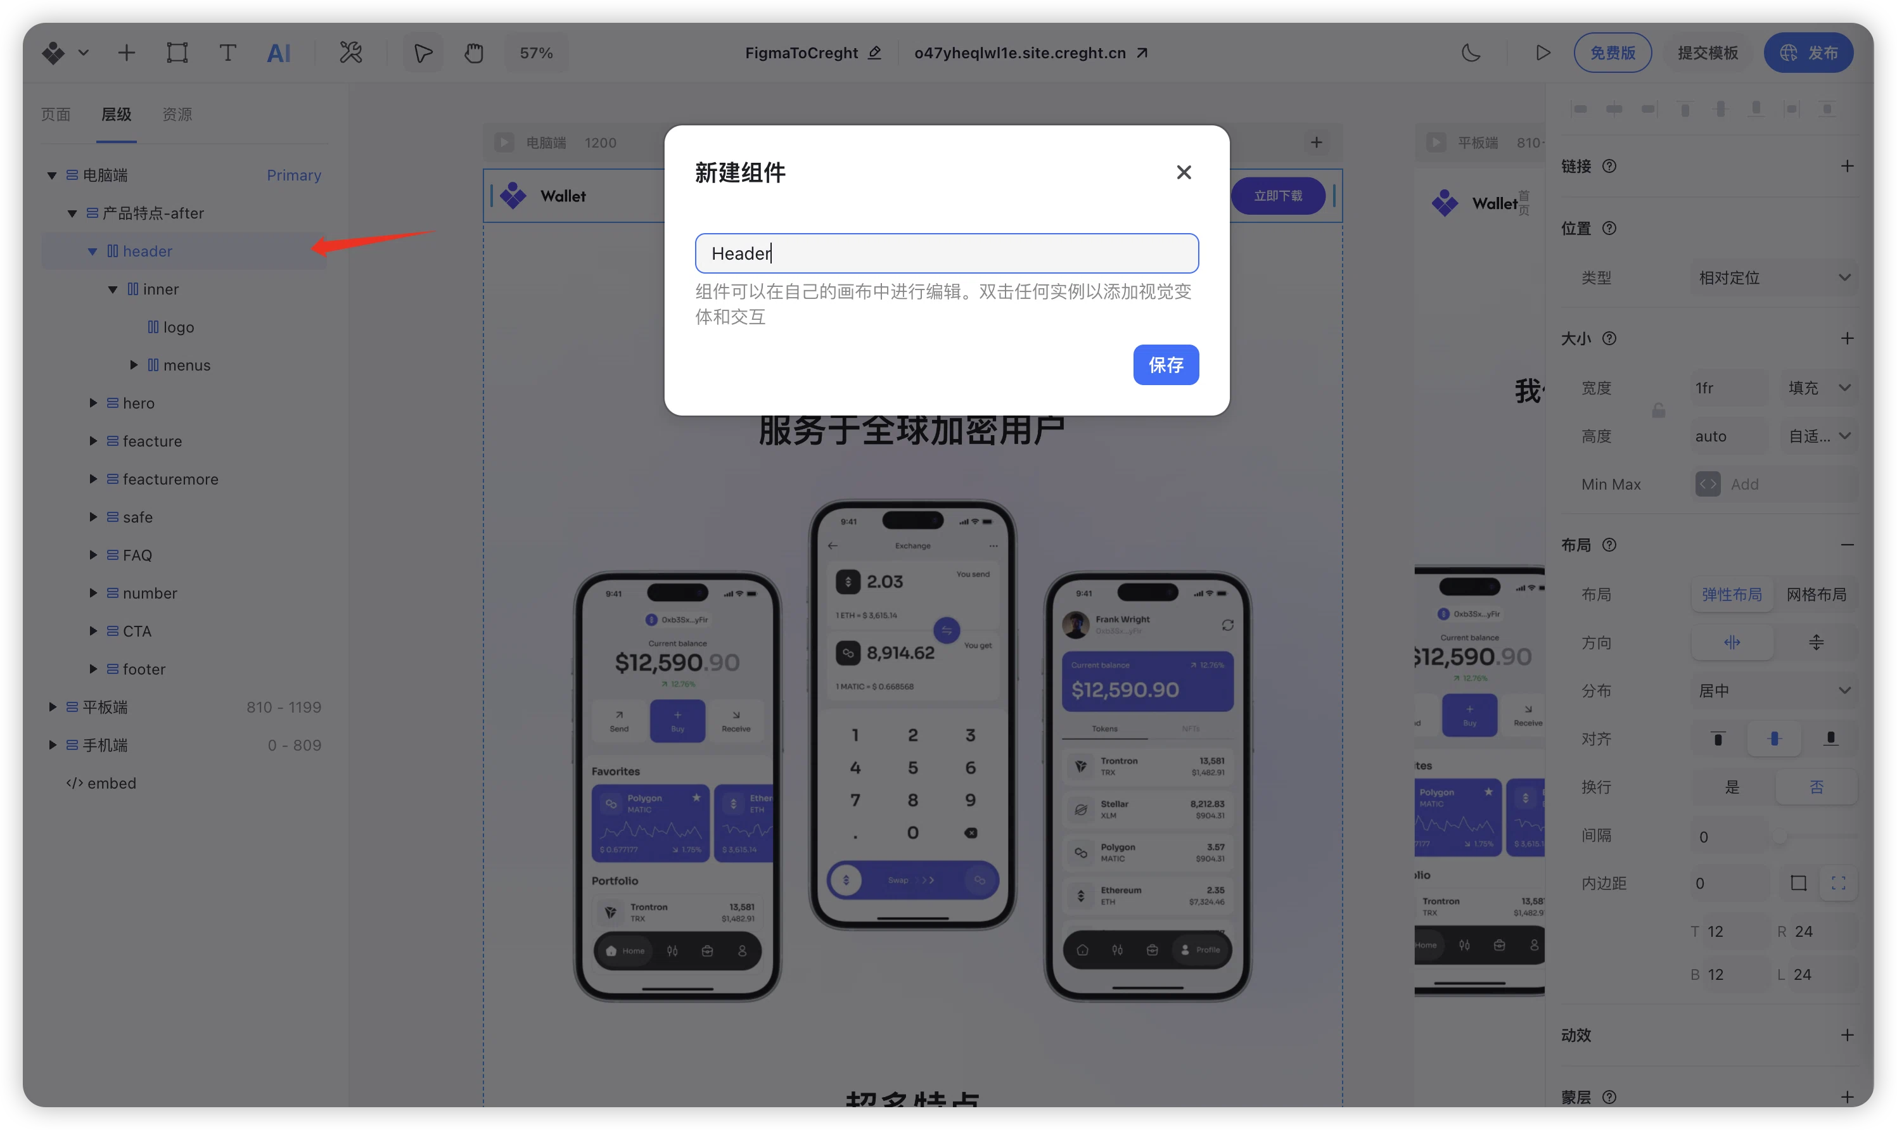Add a 蒙层 overlay
Image resolution: width=1897 pixels, height=1130 pixels.
1848,1096
